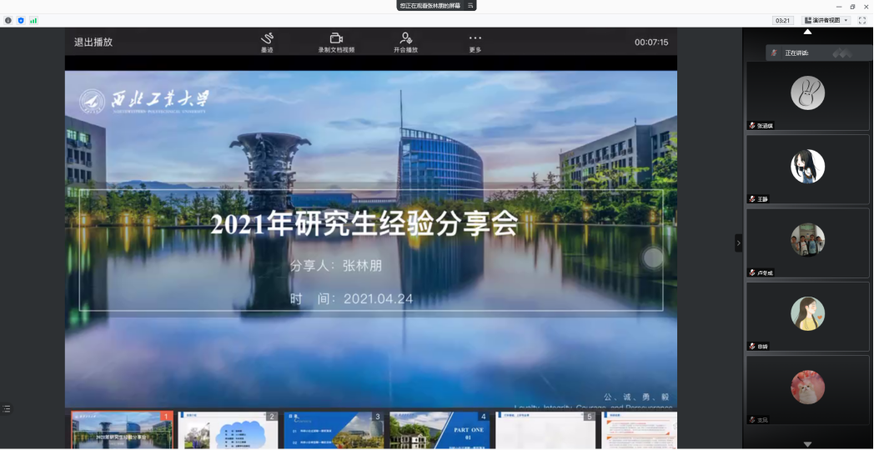Open slide thumbnail 4 labeled PART ONE

click(439, 430)
